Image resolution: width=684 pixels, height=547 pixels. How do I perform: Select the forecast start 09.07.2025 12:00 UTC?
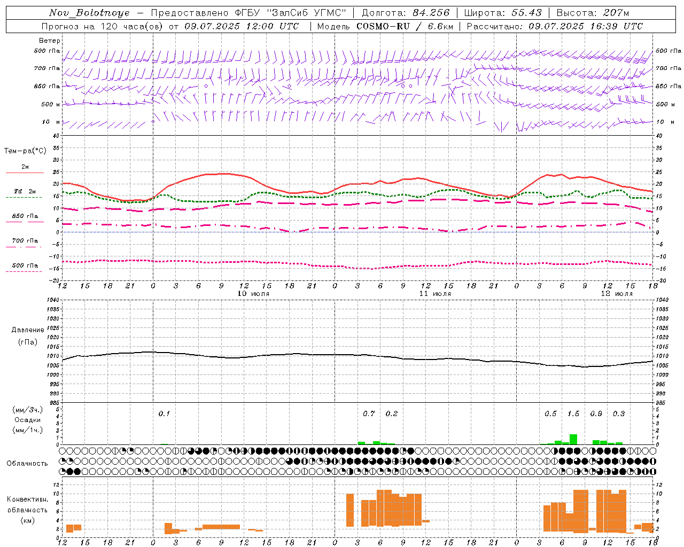242,26
